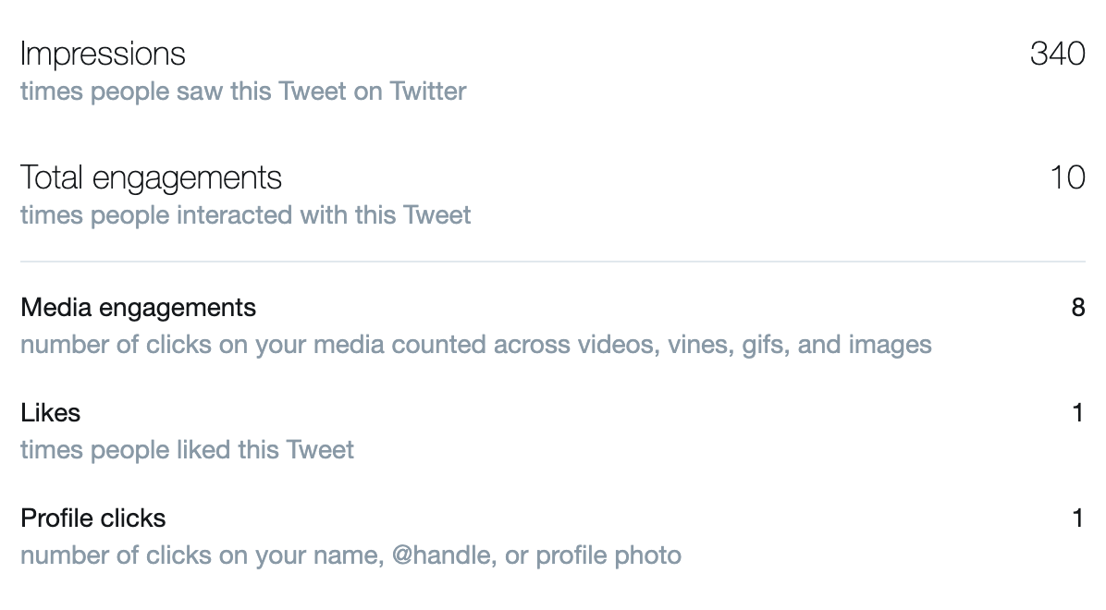This screenshot has width=1106, height=610.
Task: Click "times people liked this Tweet" text
Action: click(187, 450)
